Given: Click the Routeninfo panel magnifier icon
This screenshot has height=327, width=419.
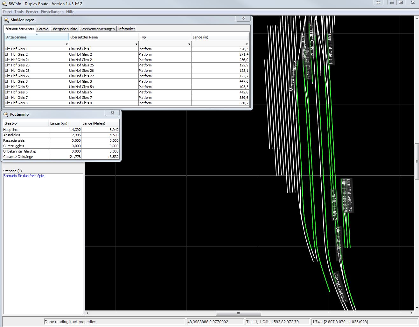Looking at the screenshot, I should (x=6, y=114).
